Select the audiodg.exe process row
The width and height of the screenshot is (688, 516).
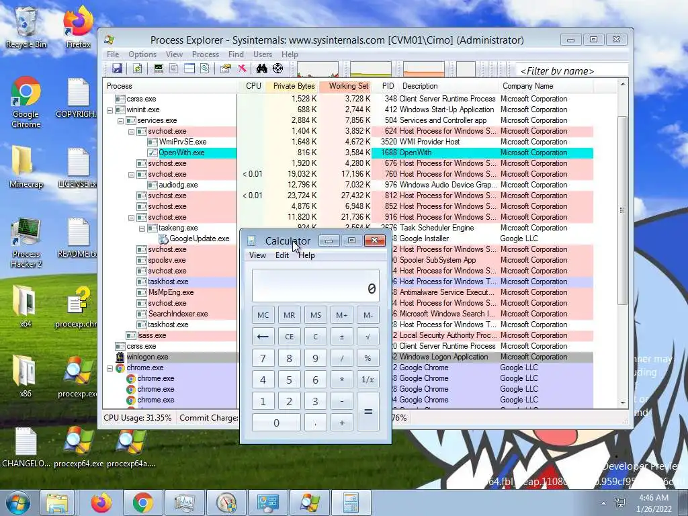coord(349,185)
